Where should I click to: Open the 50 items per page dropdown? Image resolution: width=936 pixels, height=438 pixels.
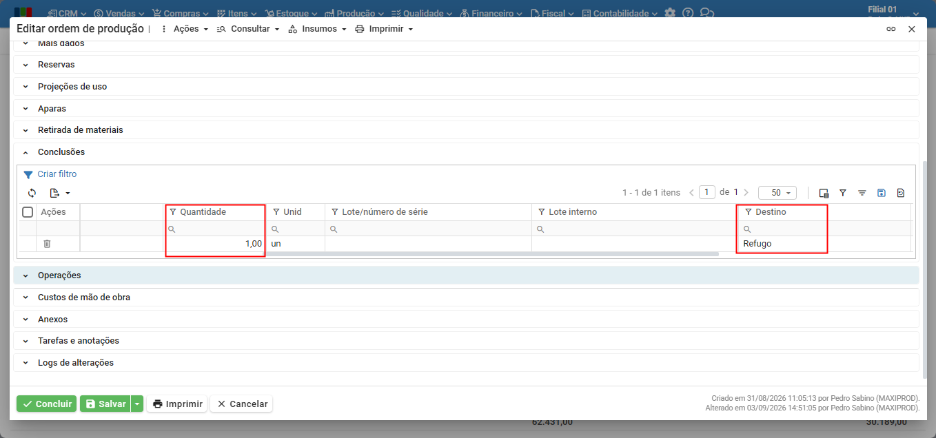tap(777, 193)
